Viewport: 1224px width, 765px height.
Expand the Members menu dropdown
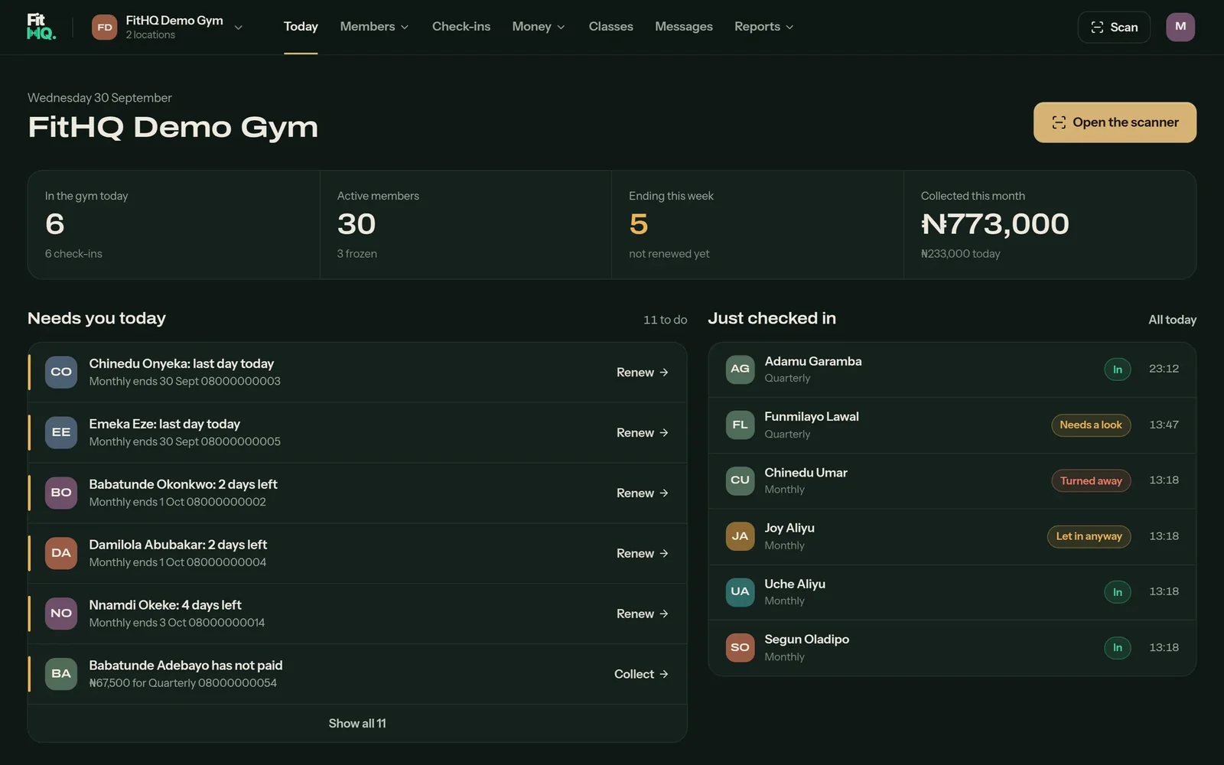click(x=374, y=27)
